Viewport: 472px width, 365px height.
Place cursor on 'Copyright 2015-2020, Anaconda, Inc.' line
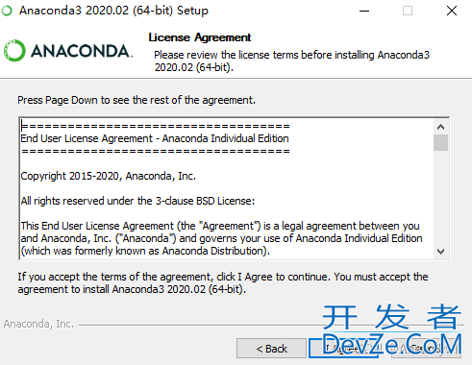point(109,176)
